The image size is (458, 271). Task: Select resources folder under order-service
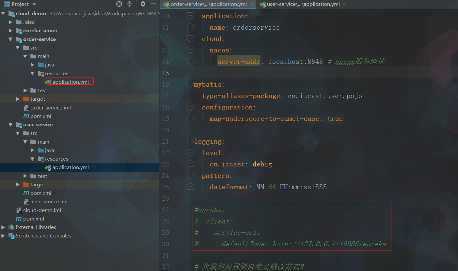tap(53, 74)
